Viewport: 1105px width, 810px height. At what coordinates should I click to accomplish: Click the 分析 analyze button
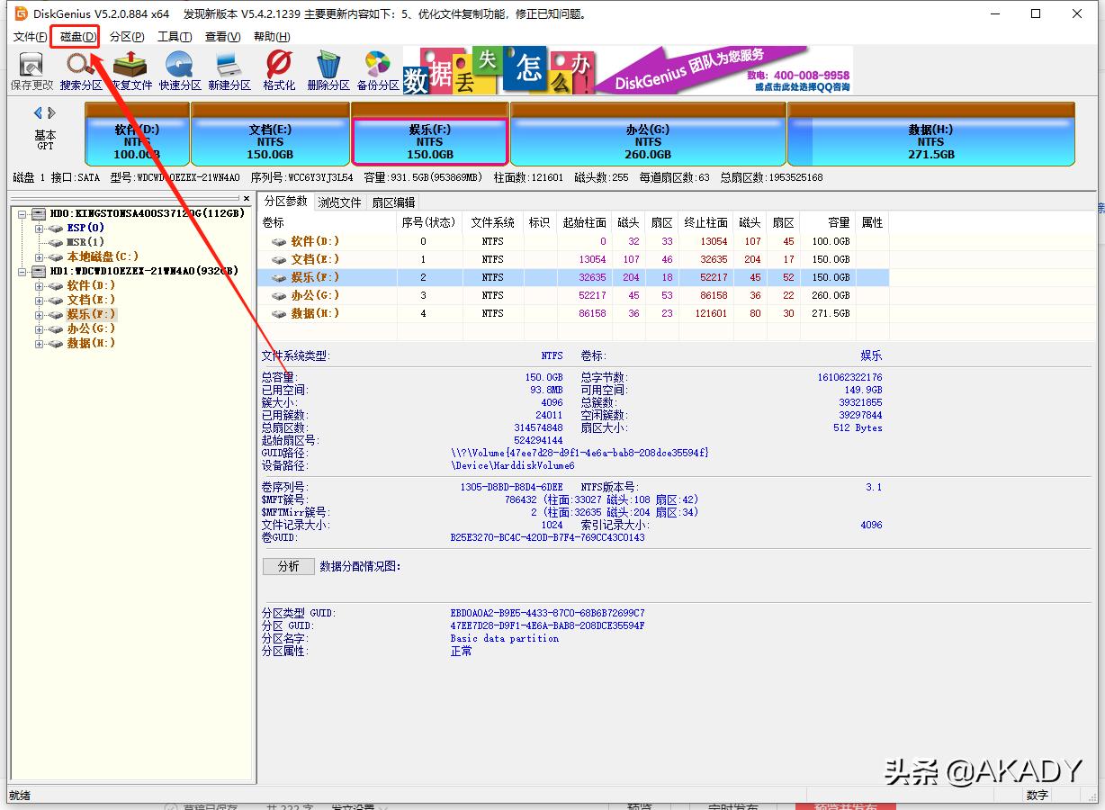[288, 566]
